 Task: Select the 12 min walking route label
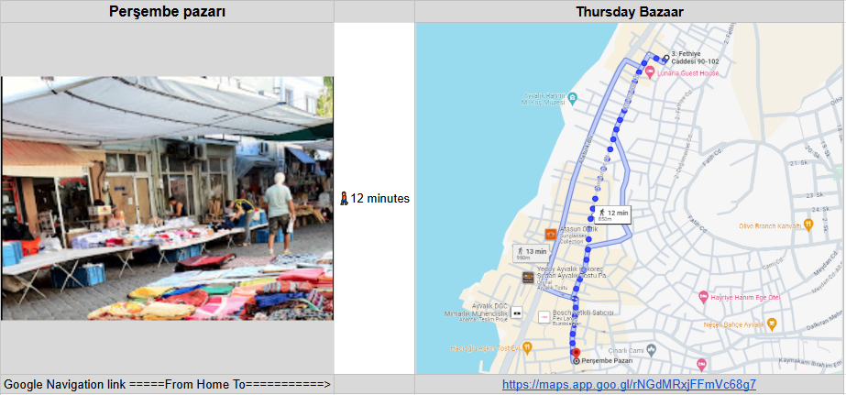tap(612, 214)
